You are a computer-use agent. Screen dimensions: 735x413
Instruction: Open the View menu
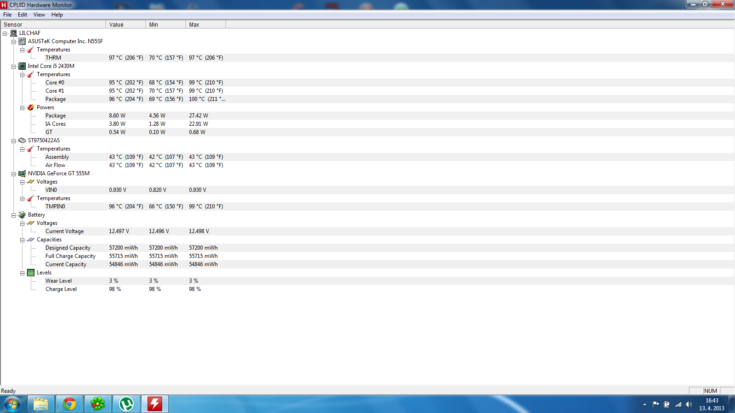pyautogui.click(x=39, y=15)
